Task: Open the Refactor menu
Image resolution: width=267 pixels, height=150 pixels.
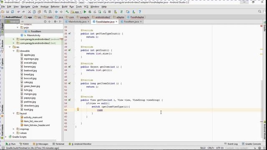Action: click(x=55, y=7)
